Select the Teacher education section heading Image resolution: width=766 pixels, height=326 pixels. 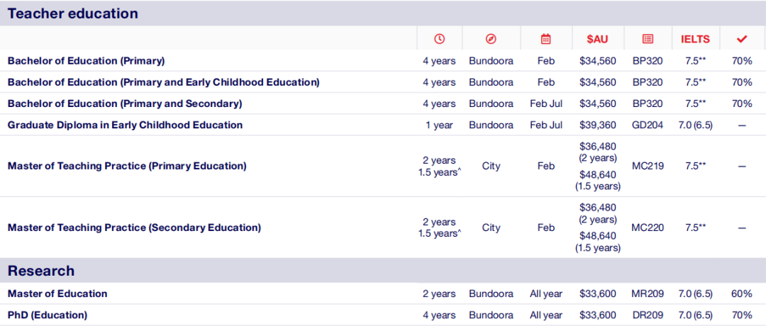[73, 13]
